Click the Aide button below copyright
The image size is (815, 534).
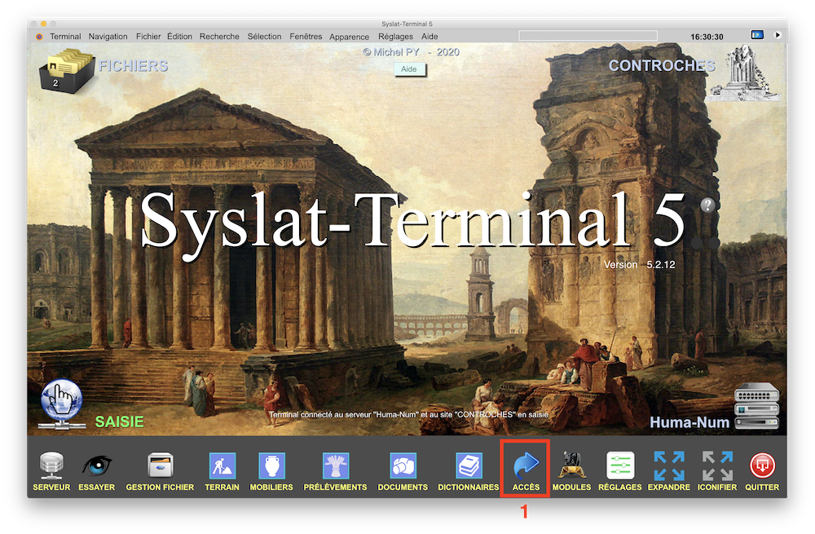pos(409,69)
